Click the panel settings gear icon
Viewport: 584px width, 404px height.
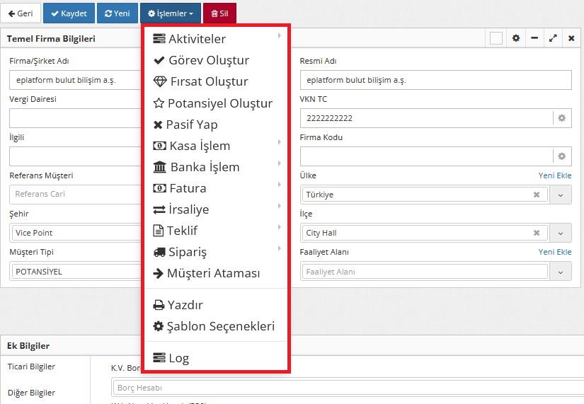(x=516, y=38)
